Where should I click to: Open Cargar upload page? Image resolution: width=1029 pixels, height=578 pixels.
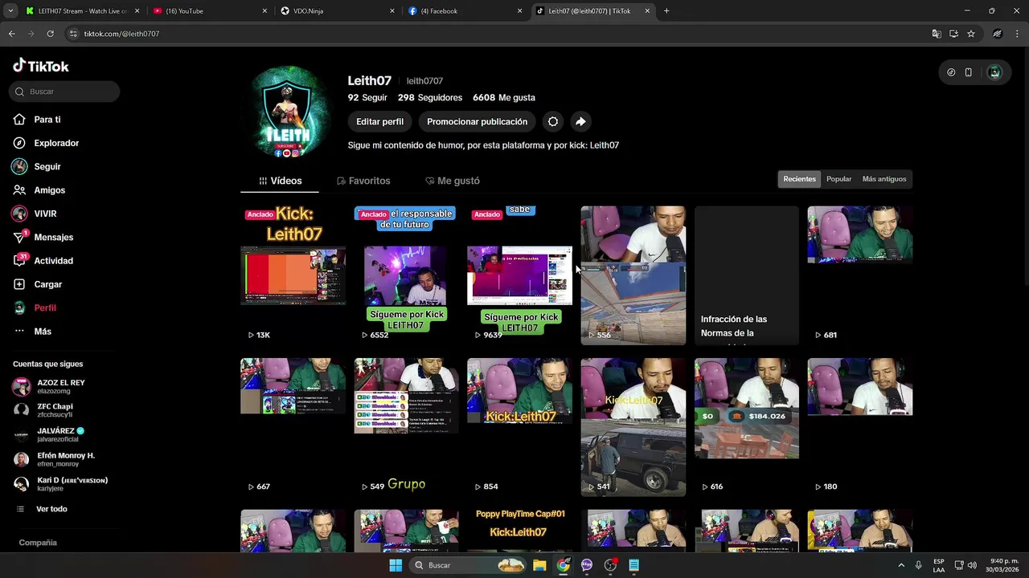(47, 284)
